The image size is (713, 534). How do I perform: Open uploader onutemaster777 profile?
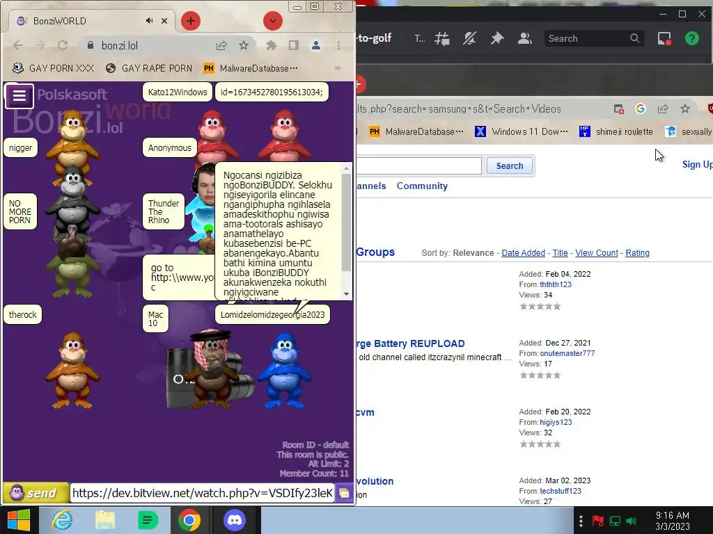[x=567, y=353]
